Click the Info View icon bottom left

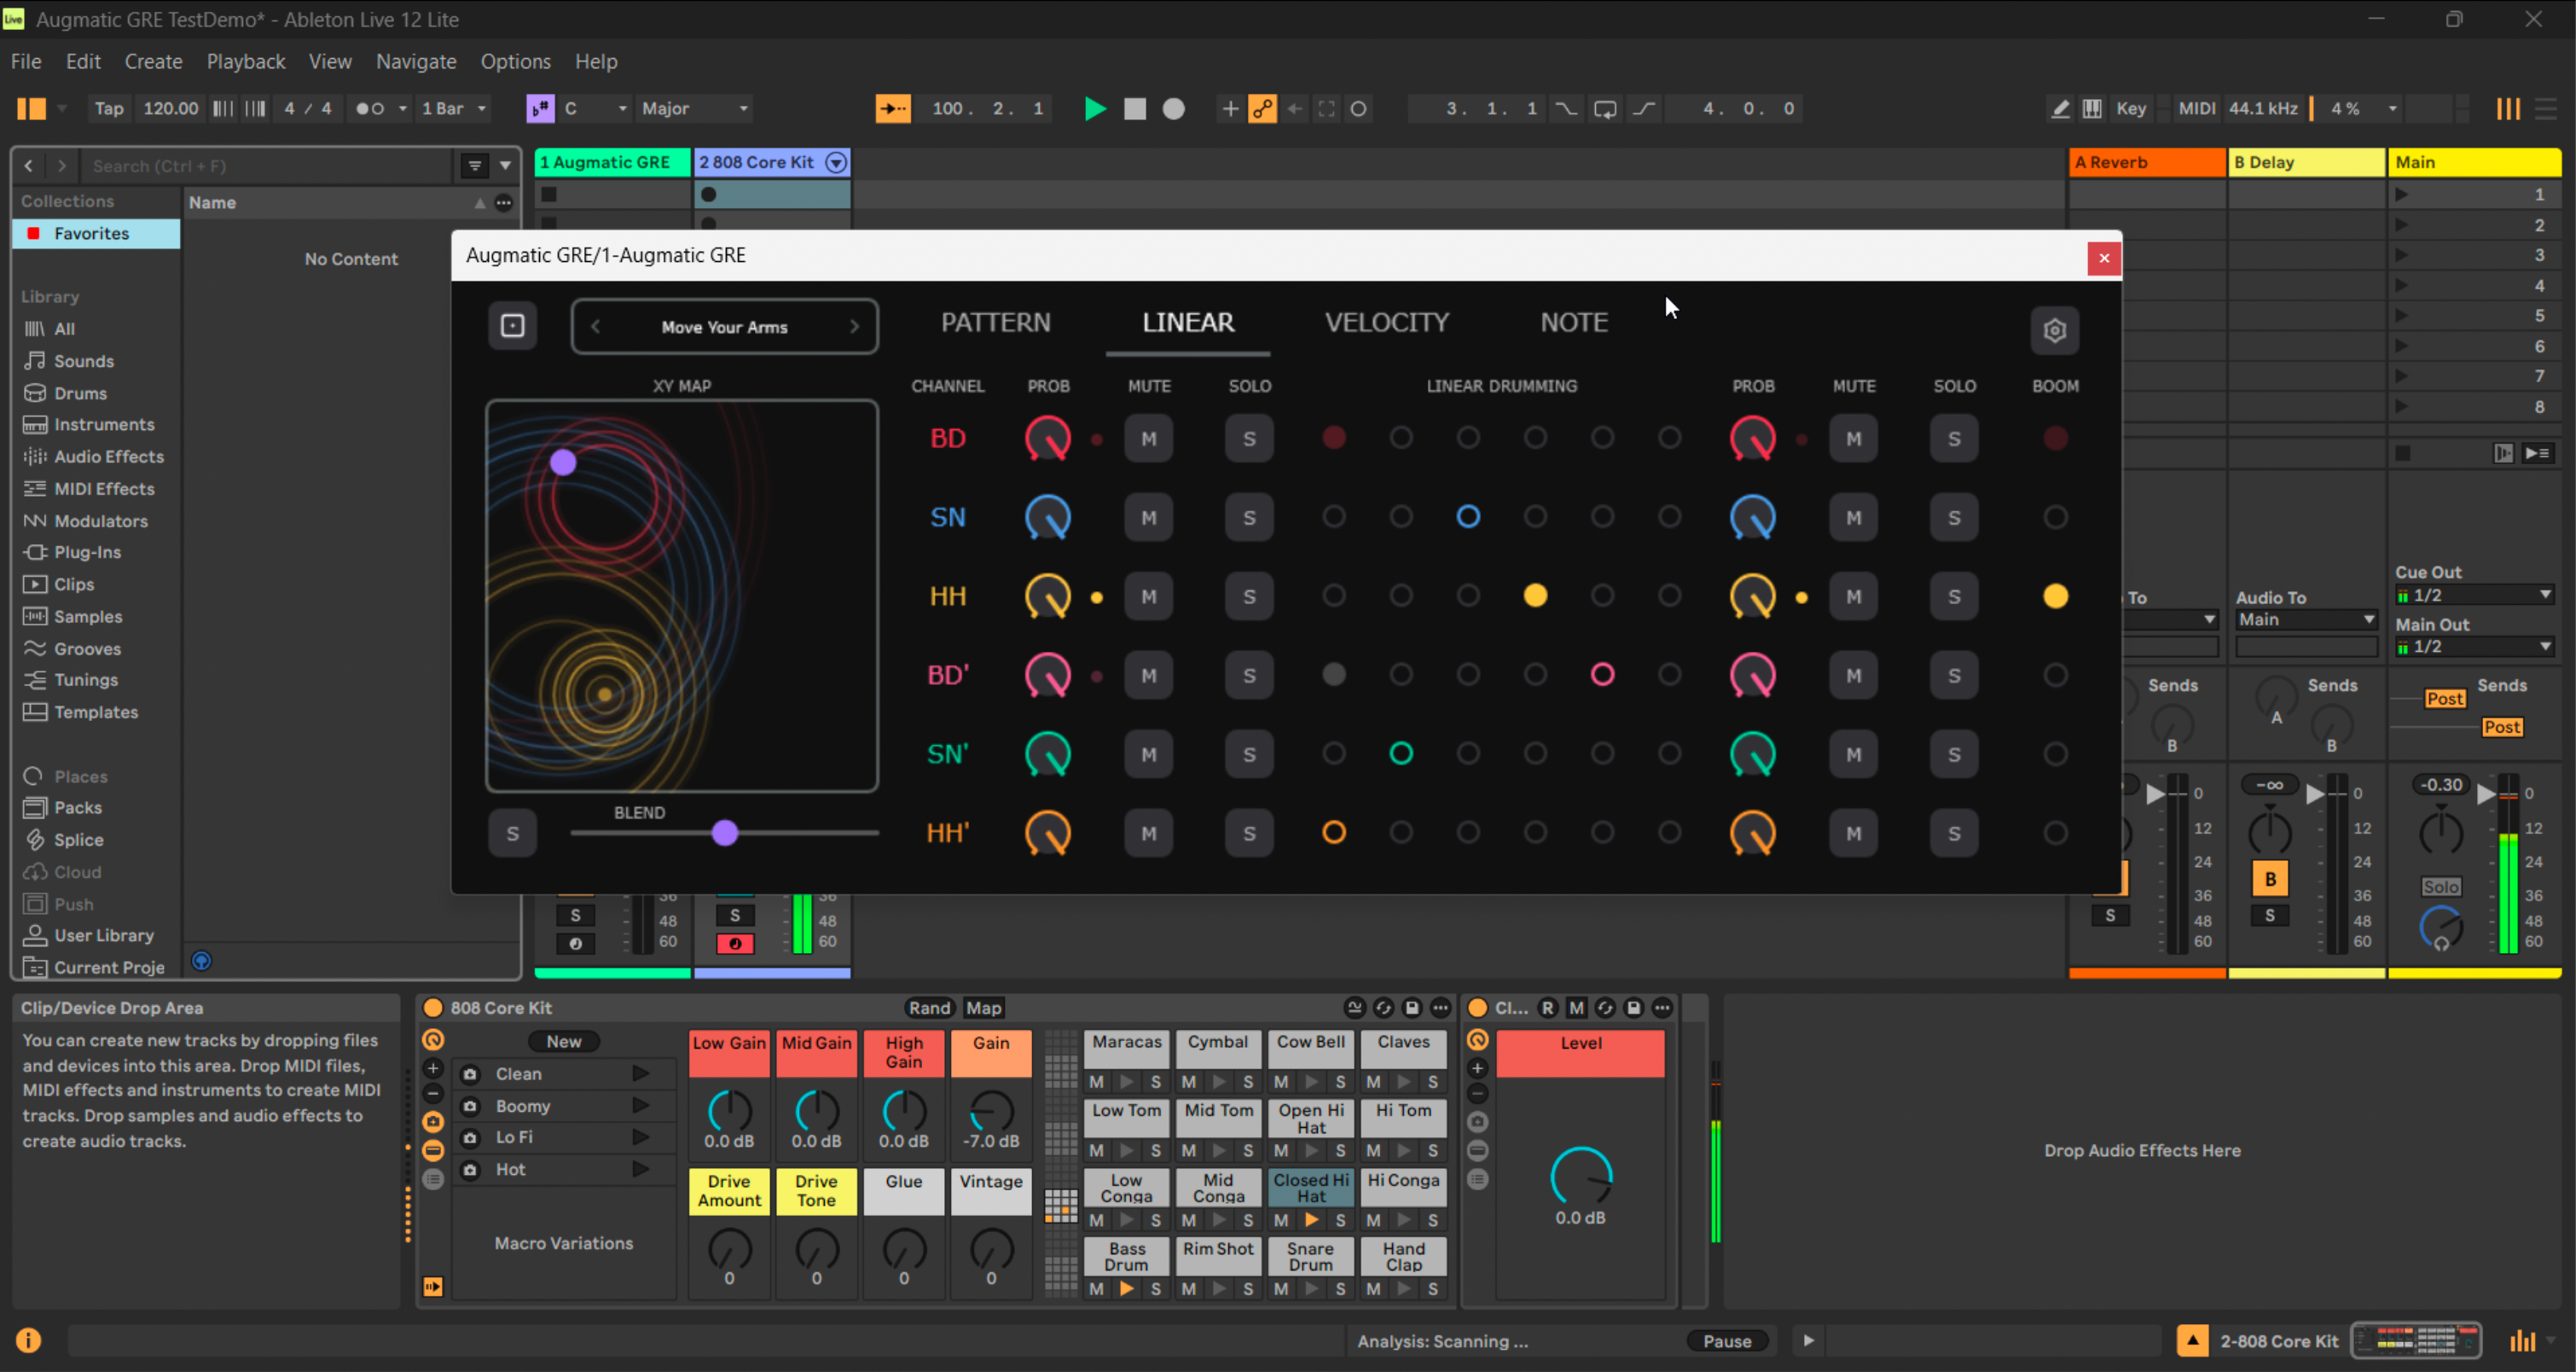(x=29, y=1340)
